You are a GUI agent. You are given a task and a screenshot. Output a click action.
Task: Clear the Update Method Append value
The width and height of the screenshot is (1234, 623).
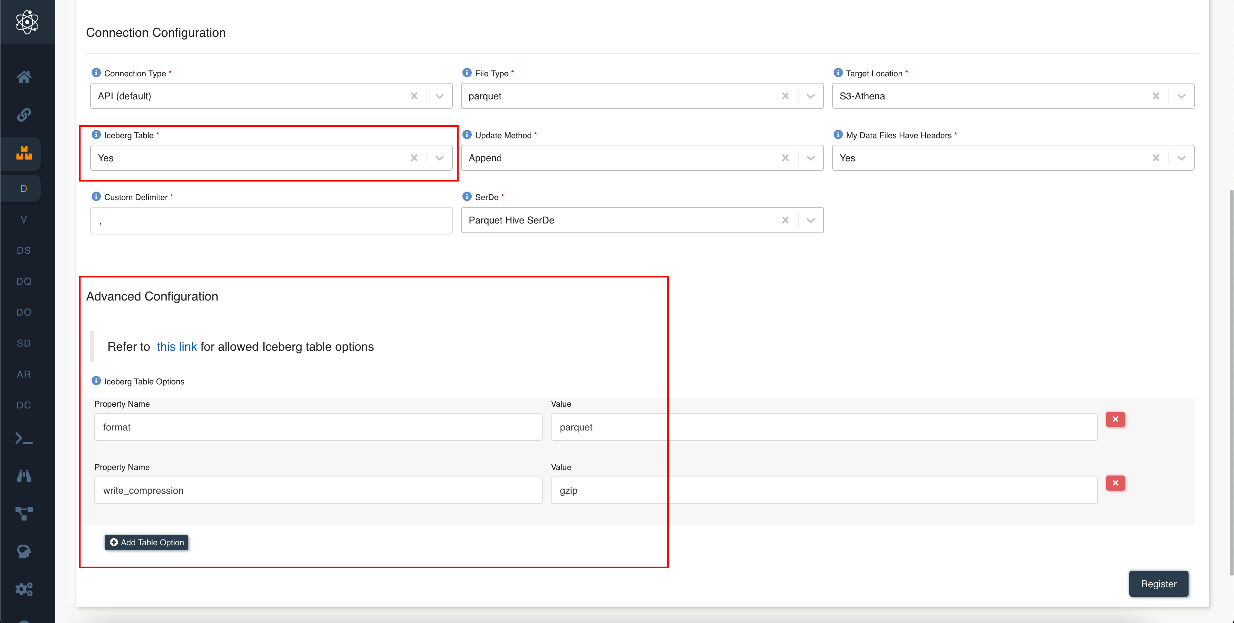[x=785, y=158]
